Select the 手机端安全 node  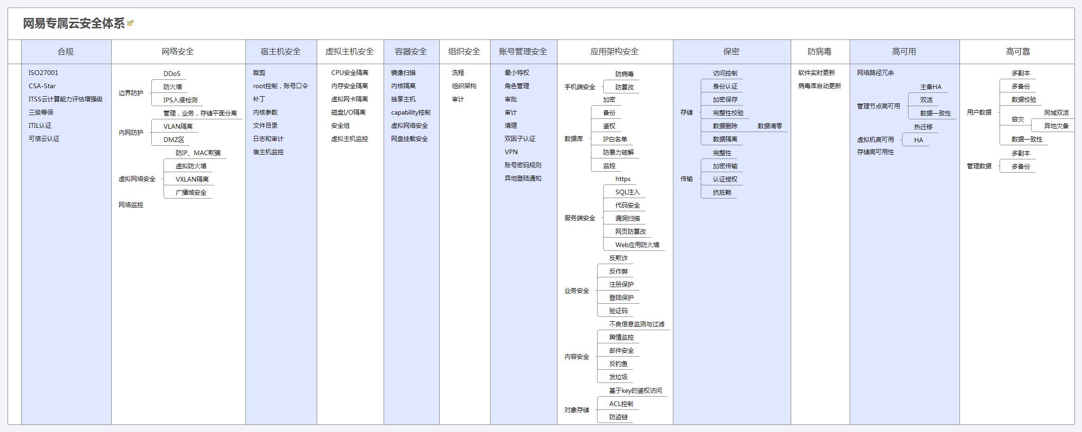[580, 87]
